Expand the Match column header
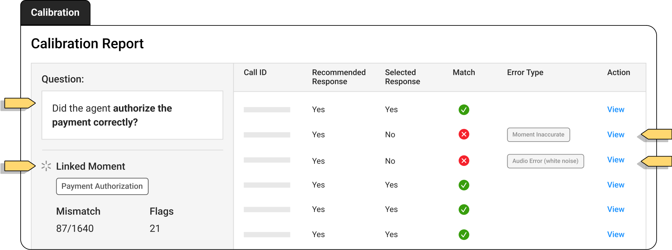The image size is (672, 250). coord(464,73)
